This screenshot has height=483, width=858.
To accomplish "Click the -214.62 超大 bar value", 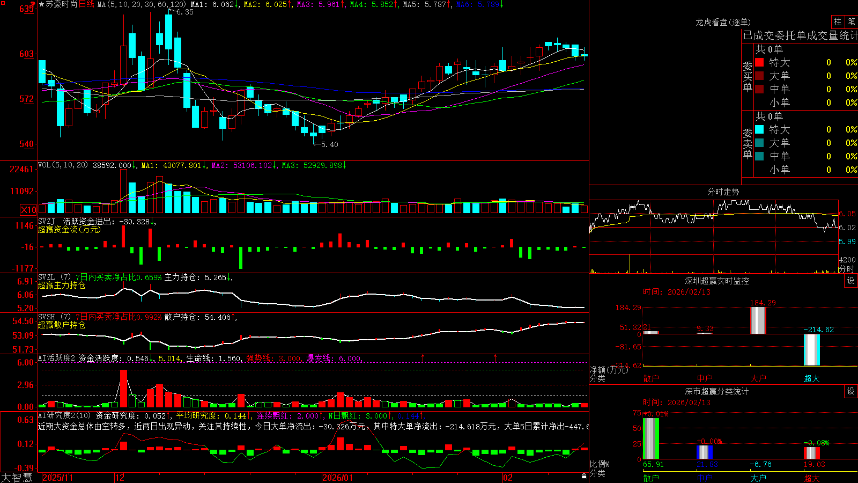I will 819,330.
